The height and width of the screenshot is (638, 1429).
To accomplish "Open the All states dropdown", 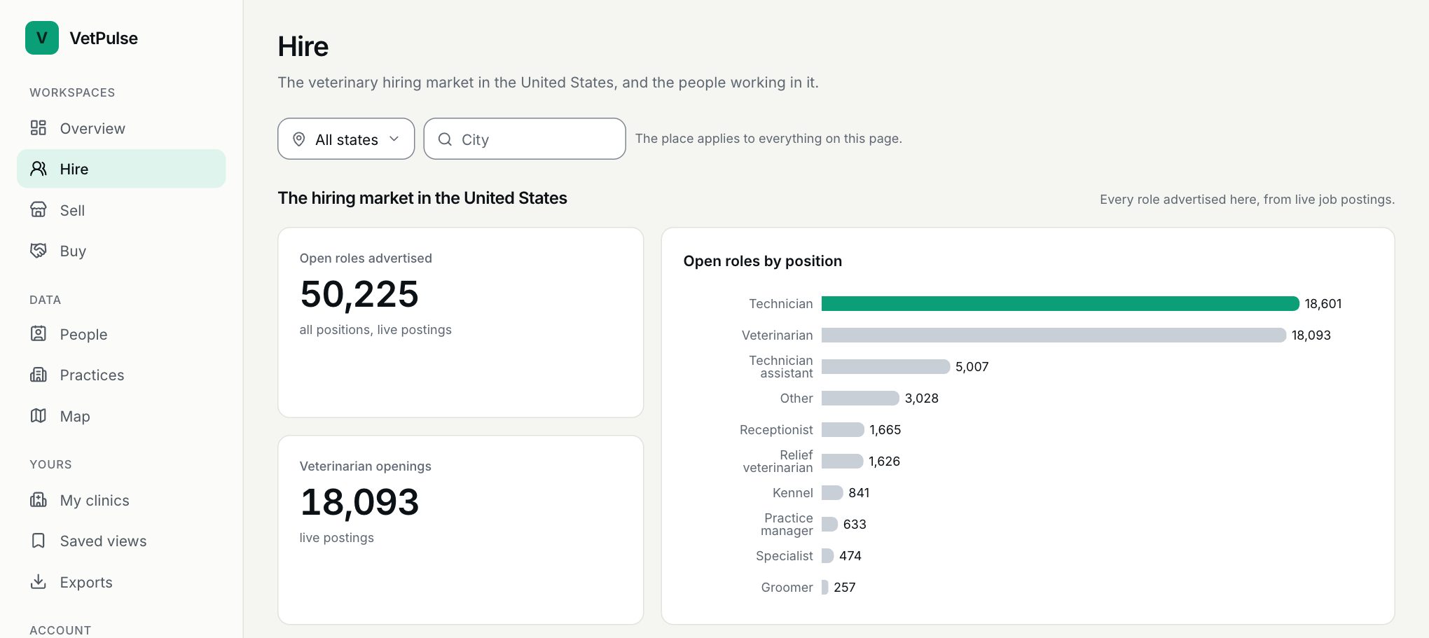I will tap(346, 139).
